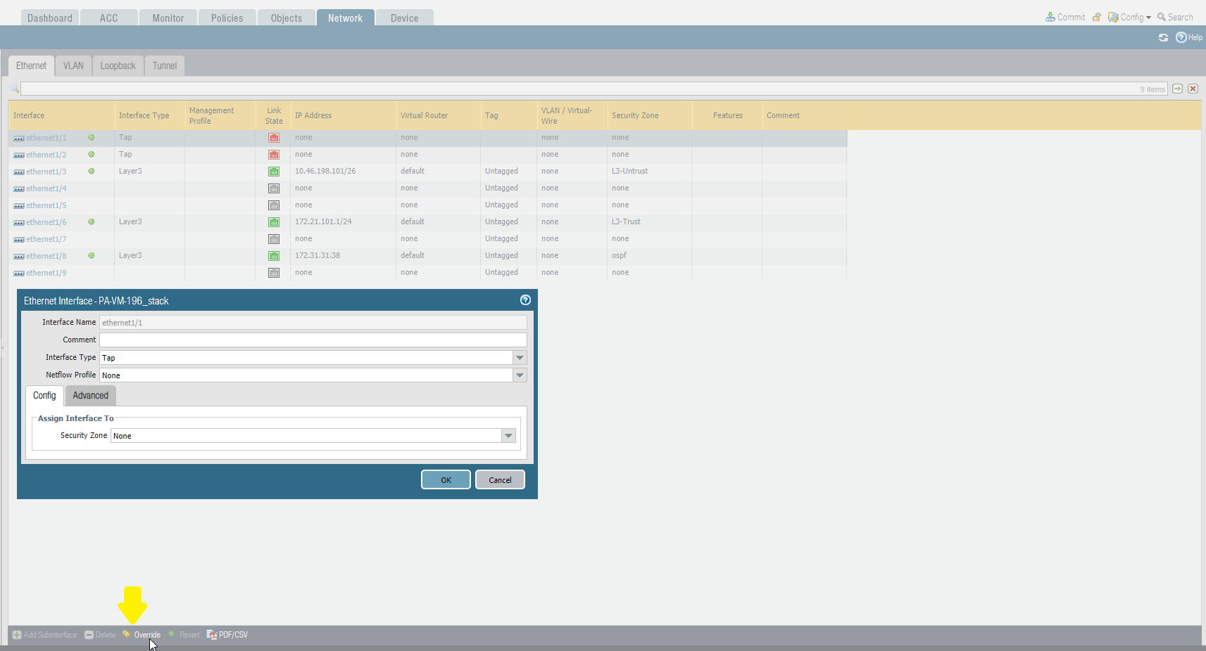Click the PDF/CSV export icon

coord(211,635)
